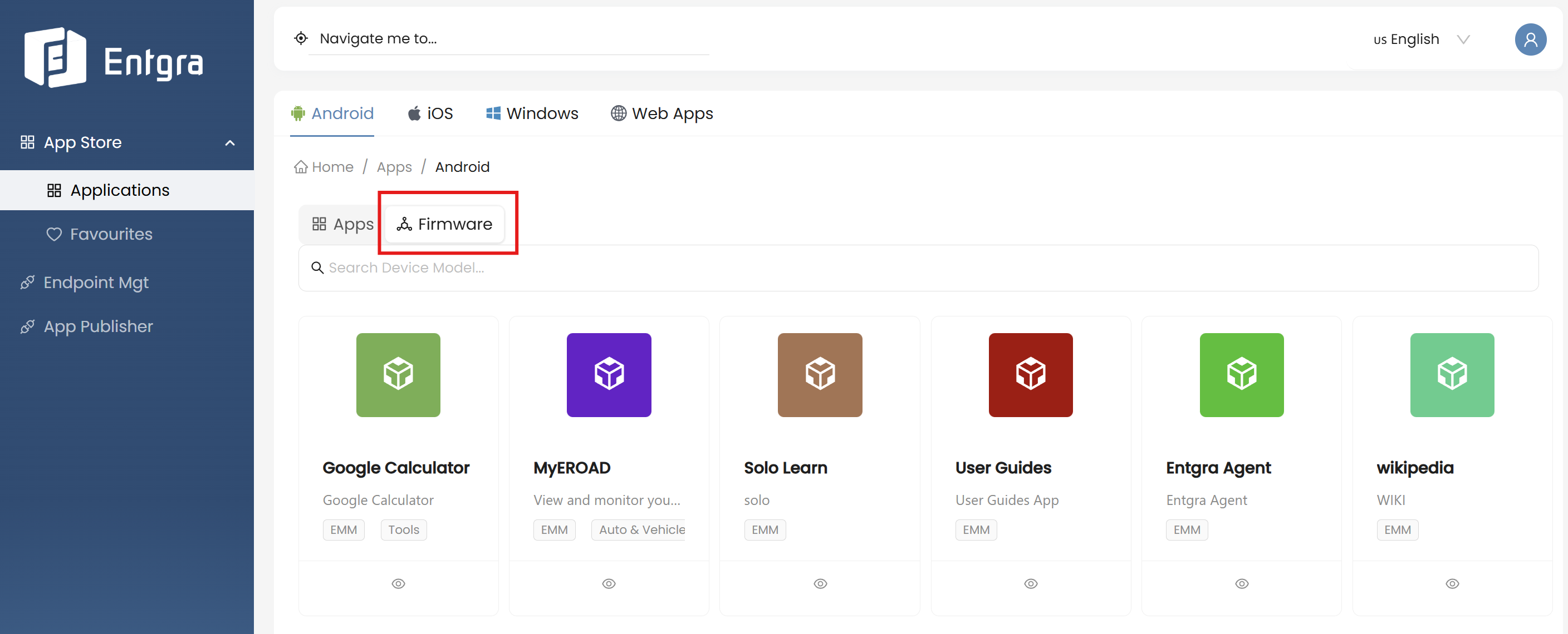
Task: Click the user profile avatar icon
Action: (x=1530, y=39)
